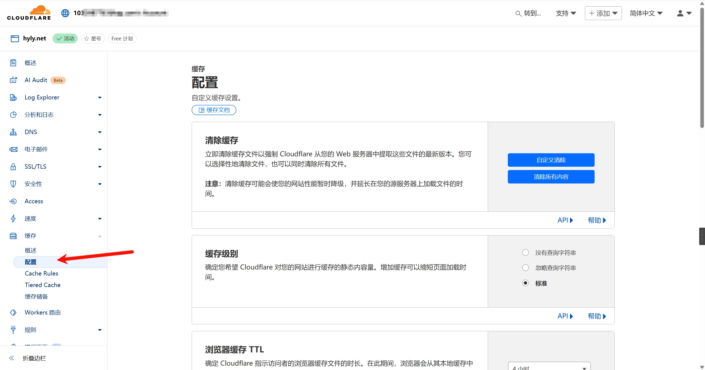Open 缓存储备 submenu item
705x370 pixels.
coord(36,296)
